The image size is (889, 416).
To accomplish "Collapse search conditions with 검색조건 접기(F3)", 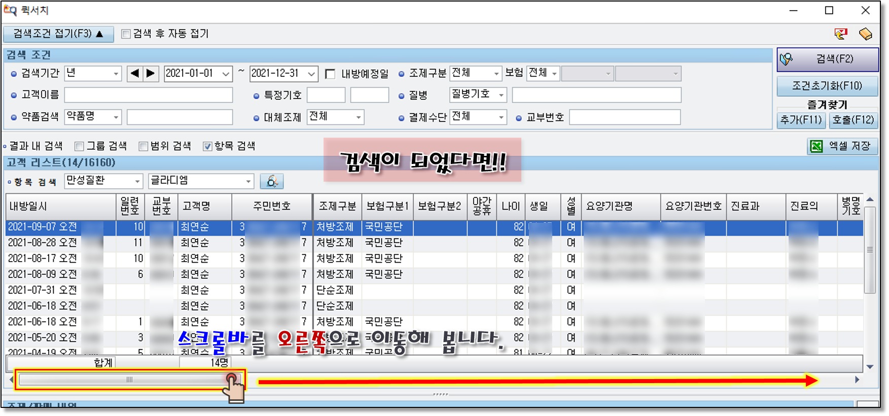I will coord(58,34).
